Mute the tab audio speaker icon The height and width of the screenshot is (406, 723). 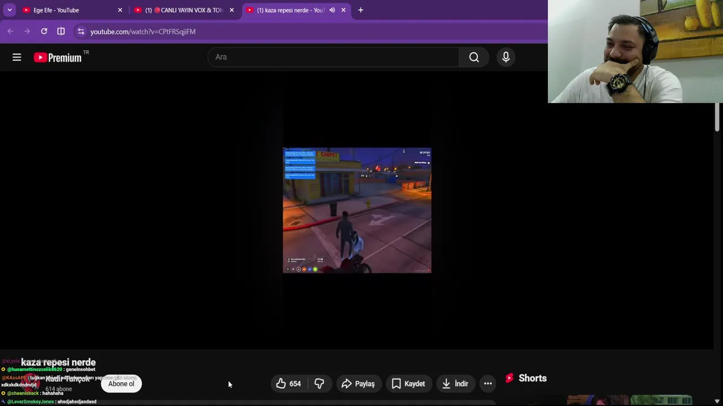[x=332, y=10]
